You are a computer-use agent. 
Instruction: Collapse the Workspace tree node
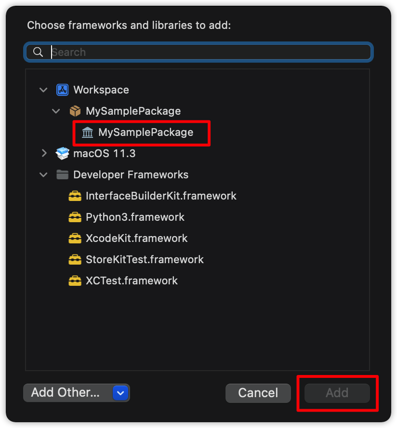(x=44, y=90)
